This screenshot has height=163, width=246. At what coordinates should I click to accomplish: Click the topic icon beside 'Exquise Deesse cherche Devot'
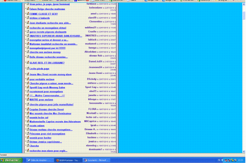tap(28, 109)
